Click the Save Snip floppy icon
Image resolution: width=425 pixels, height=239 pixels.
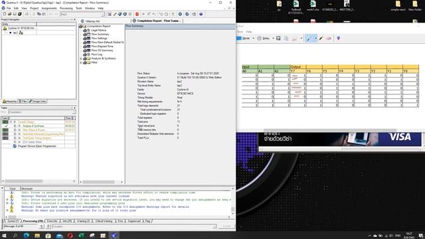coord(278,39)
